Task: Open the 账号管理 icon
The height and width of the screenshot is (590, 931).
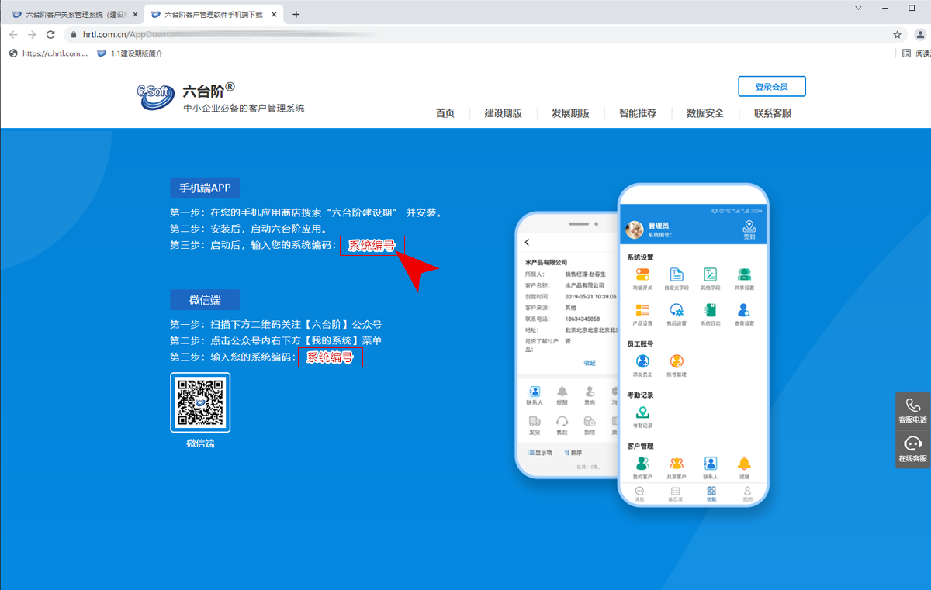Action: [x=677, y=361]
